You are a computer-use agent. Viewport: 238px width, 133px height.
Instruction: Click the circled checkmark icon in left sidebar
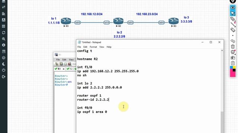point(4,58)
